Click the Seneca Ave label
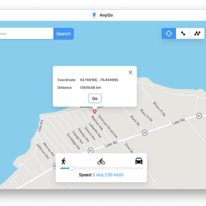 click(90, 133)
